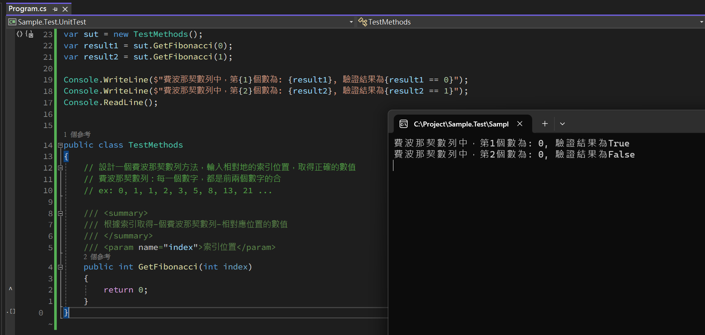Pin the Program.cs tab

[55, 9]
